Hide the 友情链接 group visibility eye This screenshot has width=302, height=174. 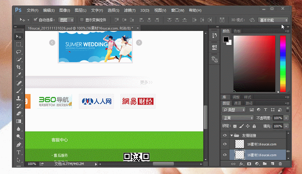[225, 135]
